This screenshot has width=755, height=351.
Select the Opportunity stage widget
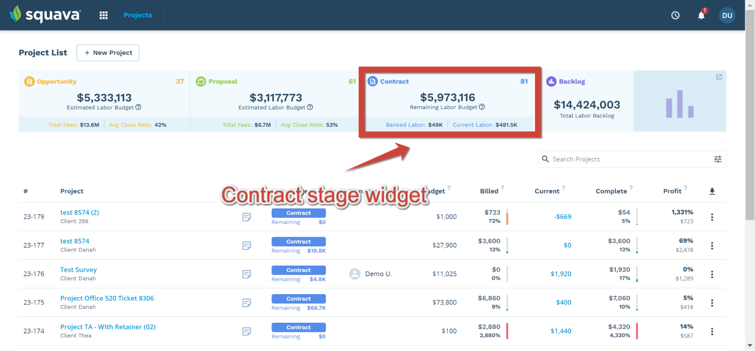[x=104, y=101]
